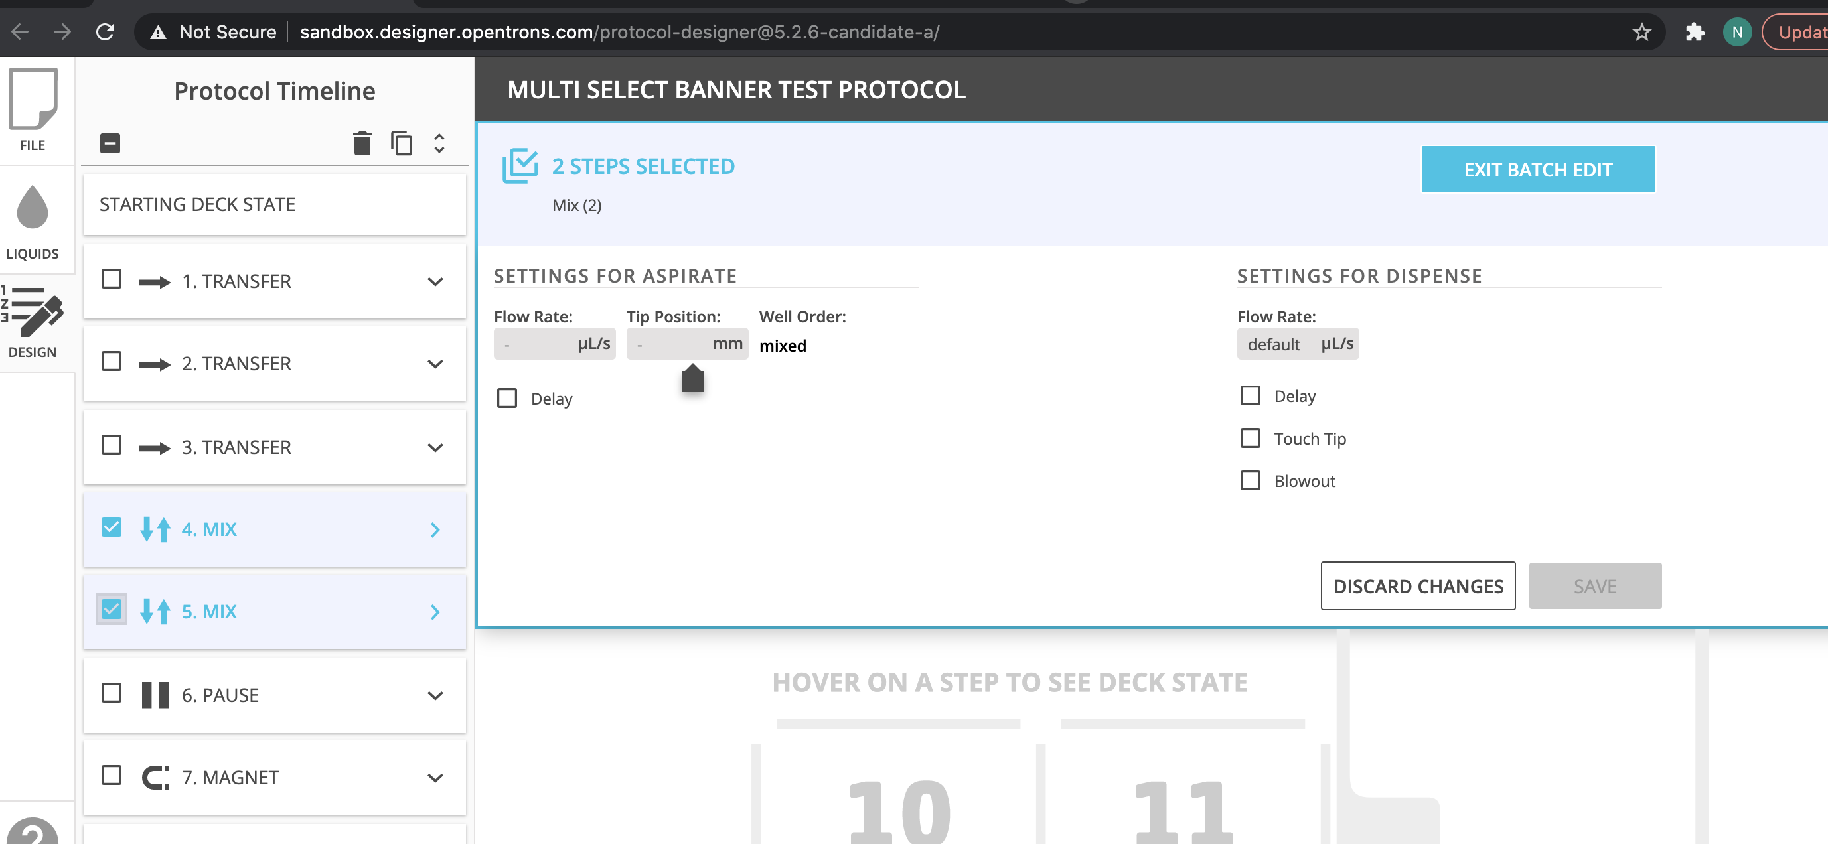1828x844 pixels.
Task: Open the LIQUIDS tab
Action: [33, 223]
